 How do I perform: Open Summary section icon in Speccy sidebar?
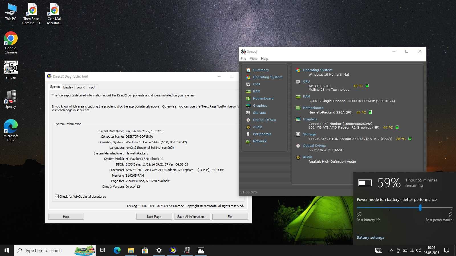pyautogui.click(x=248, y=70)
